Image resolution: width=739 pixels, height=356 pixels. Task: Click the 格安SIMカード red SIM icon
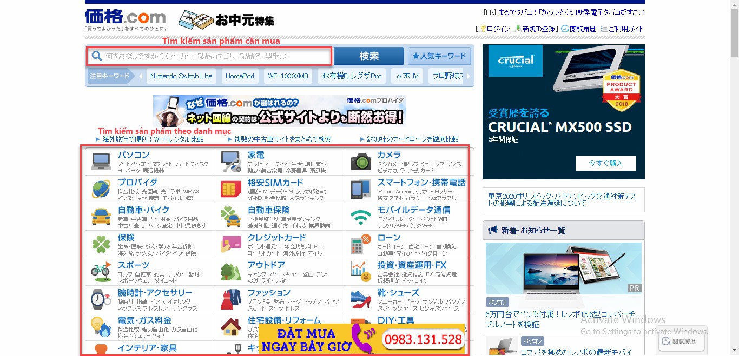click(231, 189)
